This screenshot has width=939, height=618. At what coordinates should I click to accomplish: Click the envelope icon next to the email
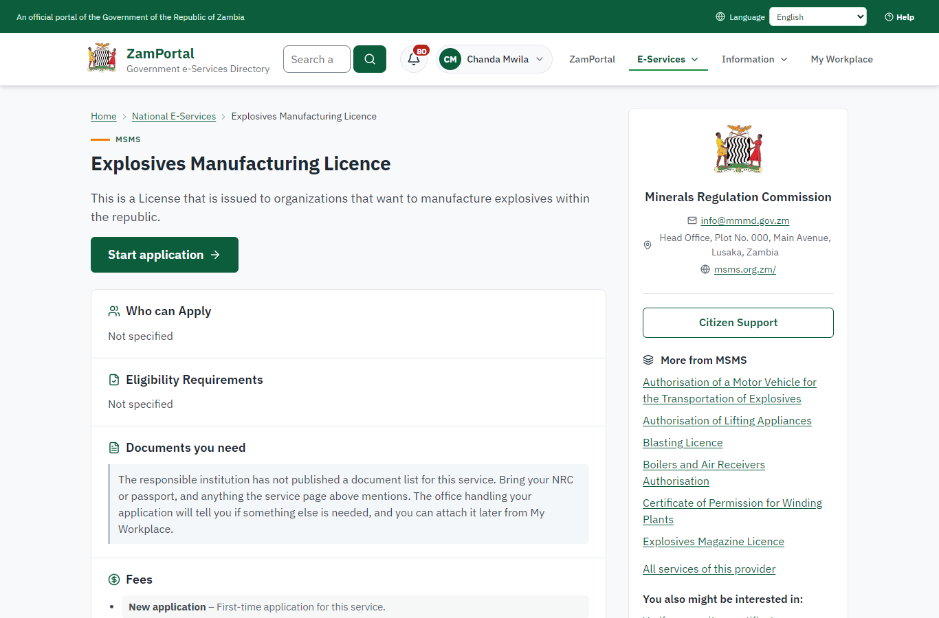tap(692, 220)
